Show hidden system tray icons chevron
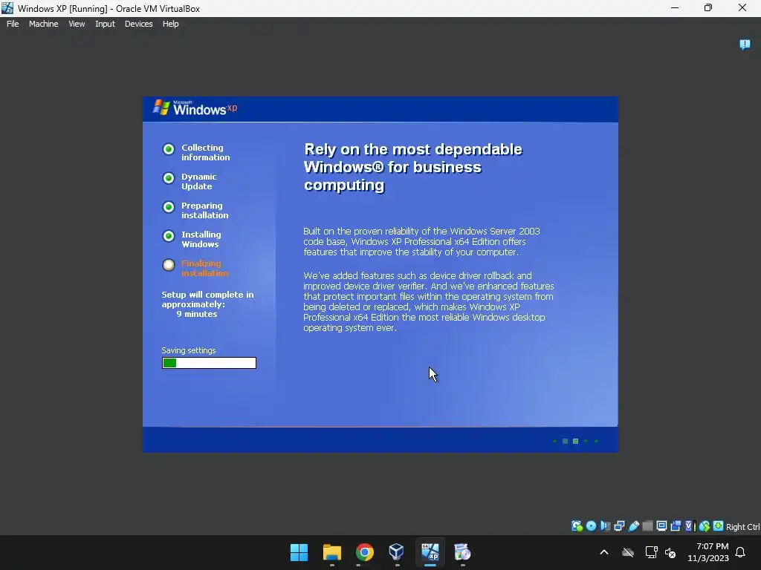Viewport: 761px width, 570px height. point(604,552)
